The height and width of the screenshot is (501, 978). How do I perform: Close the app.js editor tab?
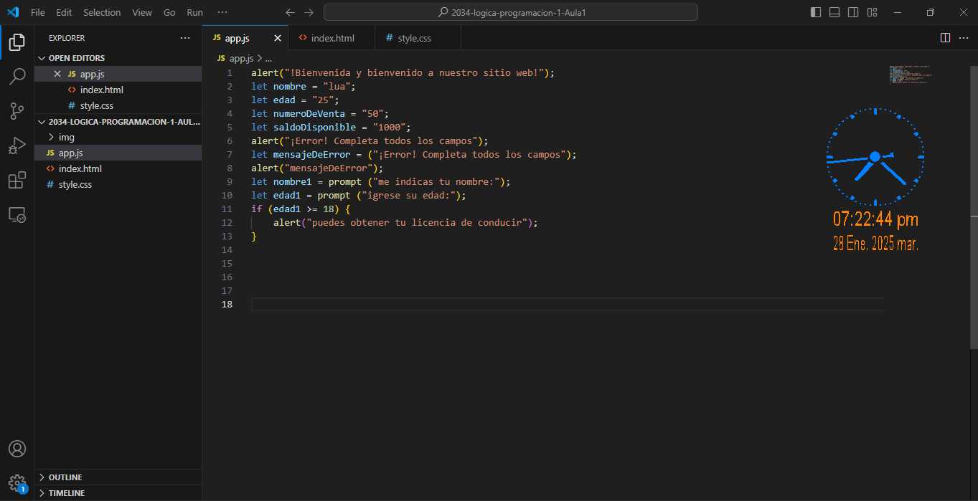point(278,38)
